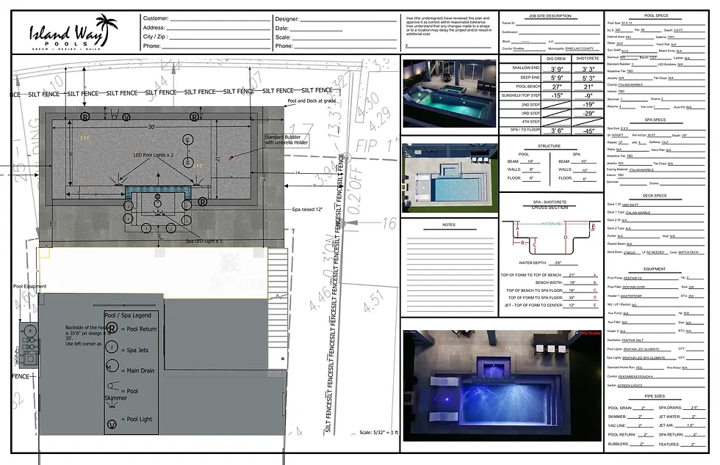Select the Main Drain legend symbol
Screen dimensions: 720x465
[112, 365]
